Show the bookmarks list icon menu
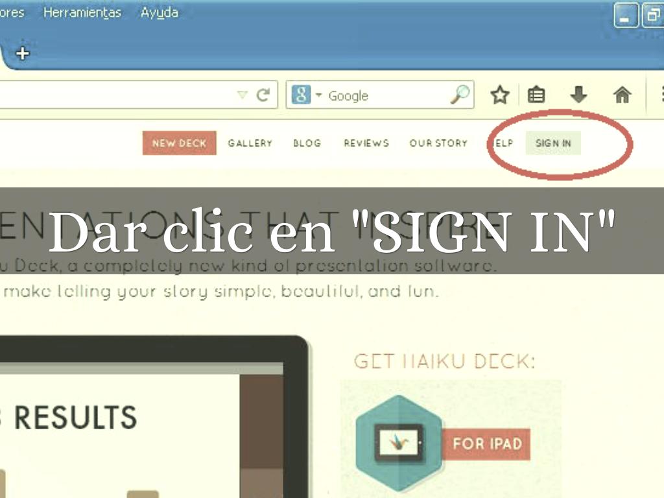The image size is (664, 498). pos(536,95)
